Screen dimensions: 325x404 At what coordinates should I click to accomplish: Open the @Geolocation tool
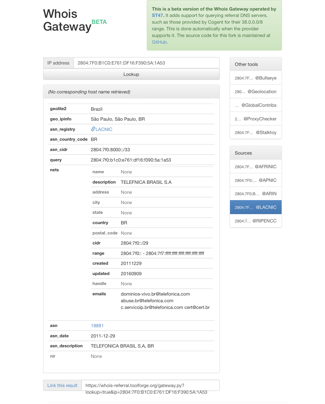point(256,91)
